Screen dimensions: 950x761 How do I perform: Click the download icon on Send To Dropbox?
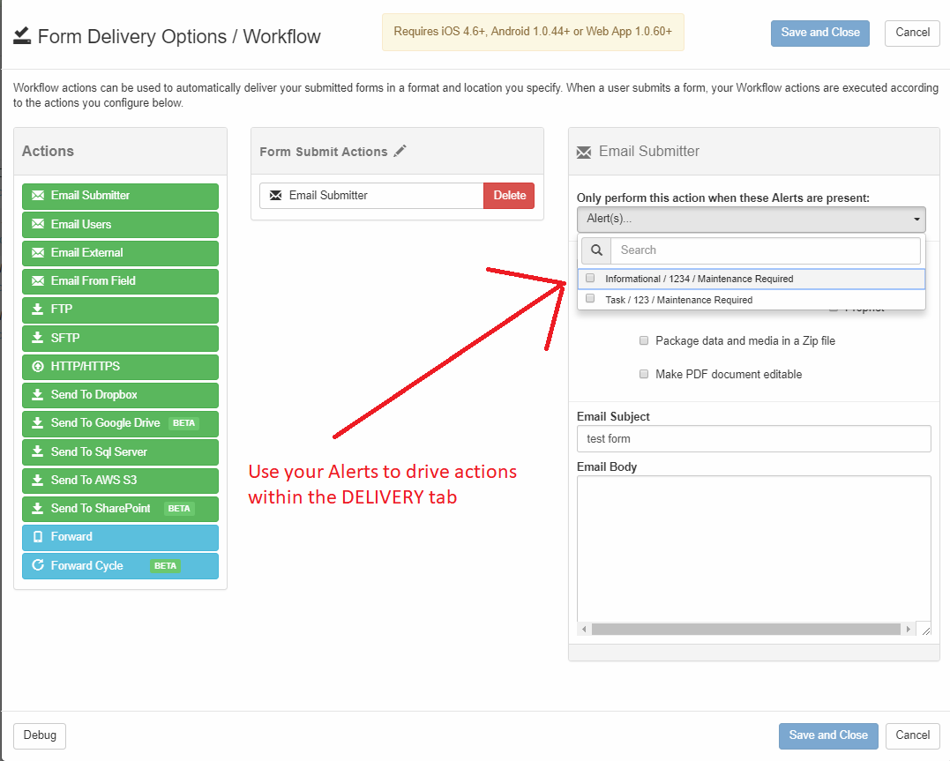(x=38, y=395)
